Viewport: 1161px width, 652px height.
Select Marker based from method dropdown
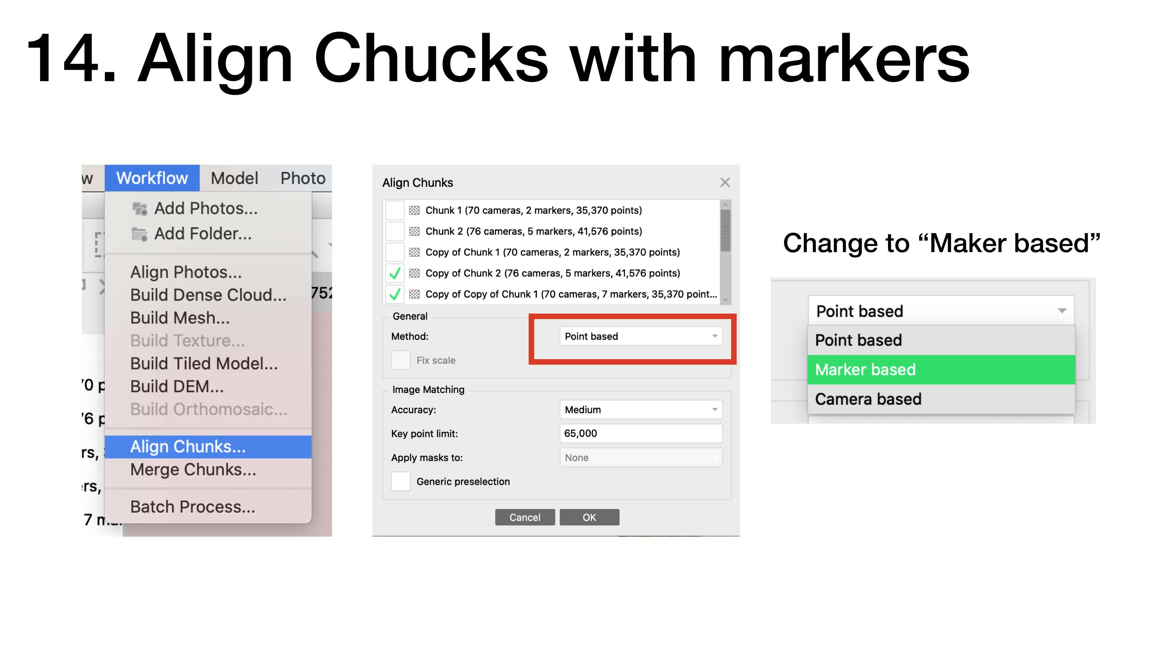click(940, 370)
